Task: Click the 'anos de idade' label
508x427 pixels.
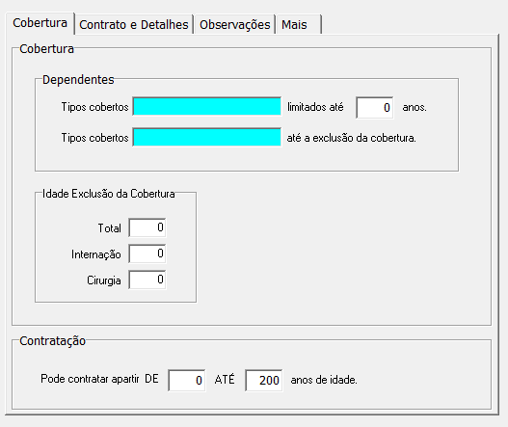Action: 324,380
